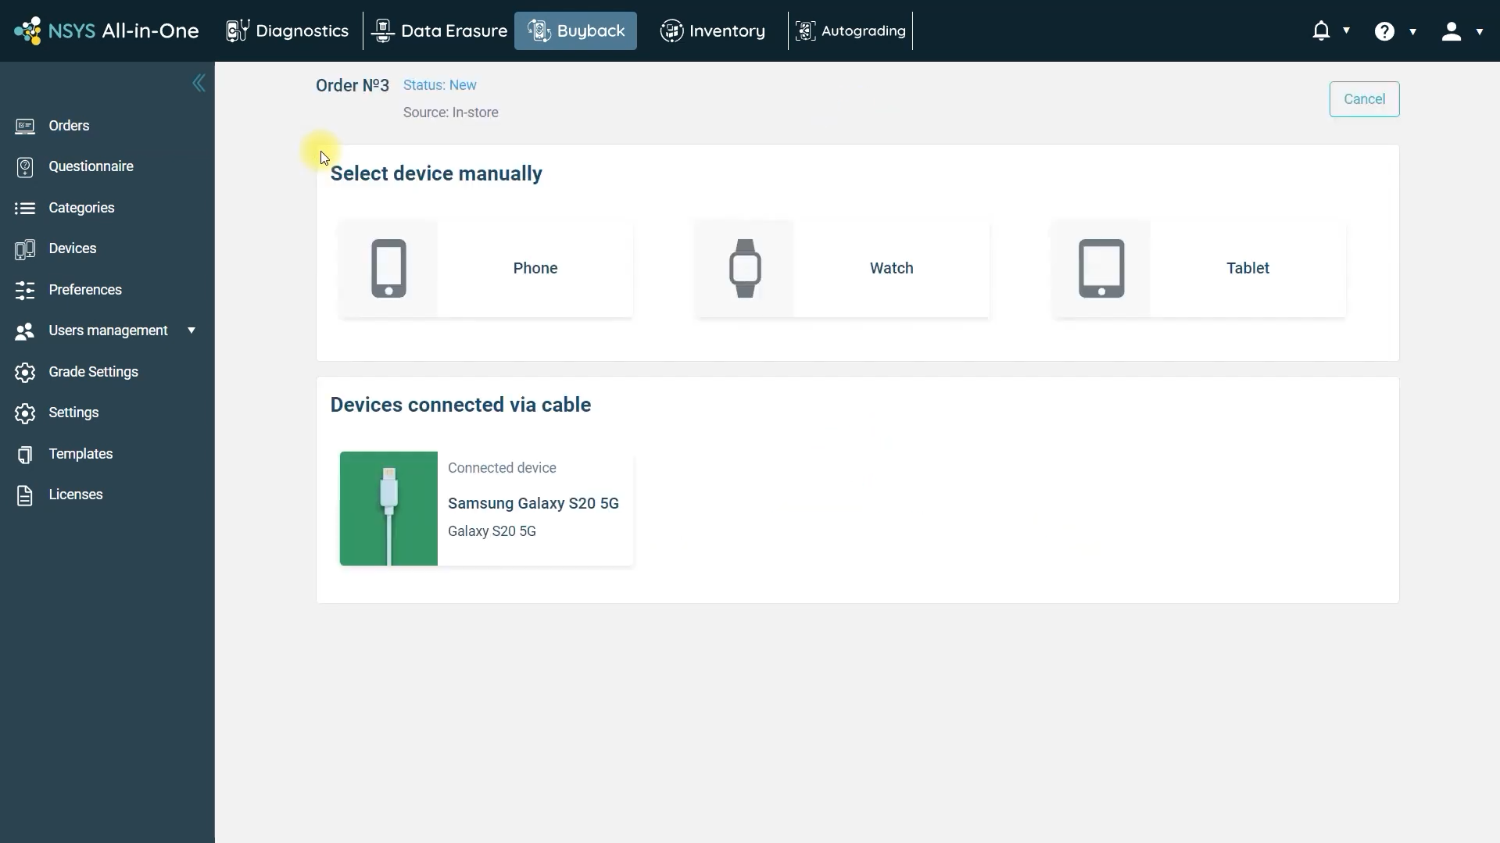The image size is (1500, 843).
Task: Click the Diagnostics stethoscope icon
Action: (237, 30)
